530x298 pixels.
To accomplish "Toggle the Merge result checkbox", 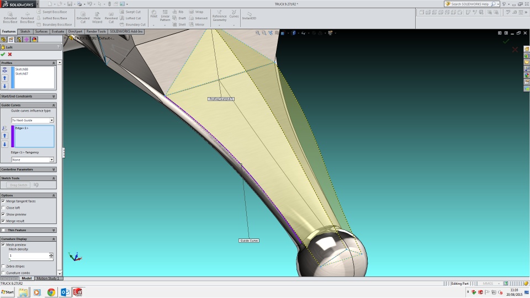I will tap(3, 221).
